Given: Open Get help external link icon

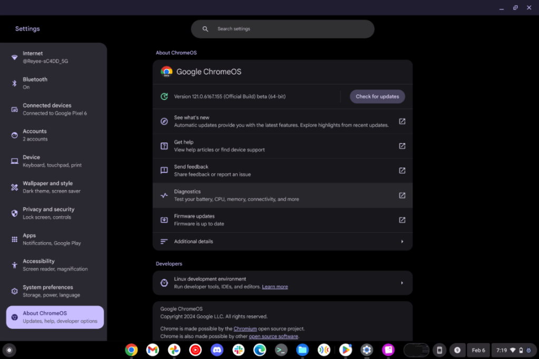Looking at the screenshot, I should tap(402, 146).
